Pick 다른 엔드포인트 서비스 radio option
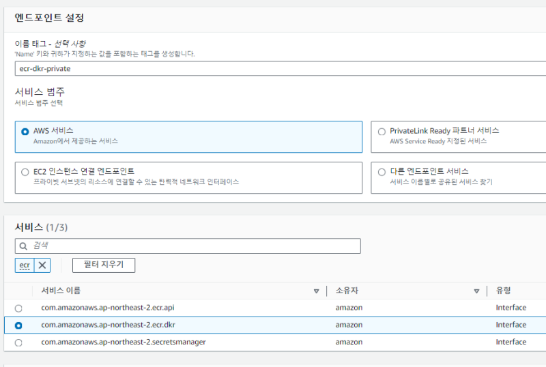This screenshot has width=546, height=367. (382, 172)
